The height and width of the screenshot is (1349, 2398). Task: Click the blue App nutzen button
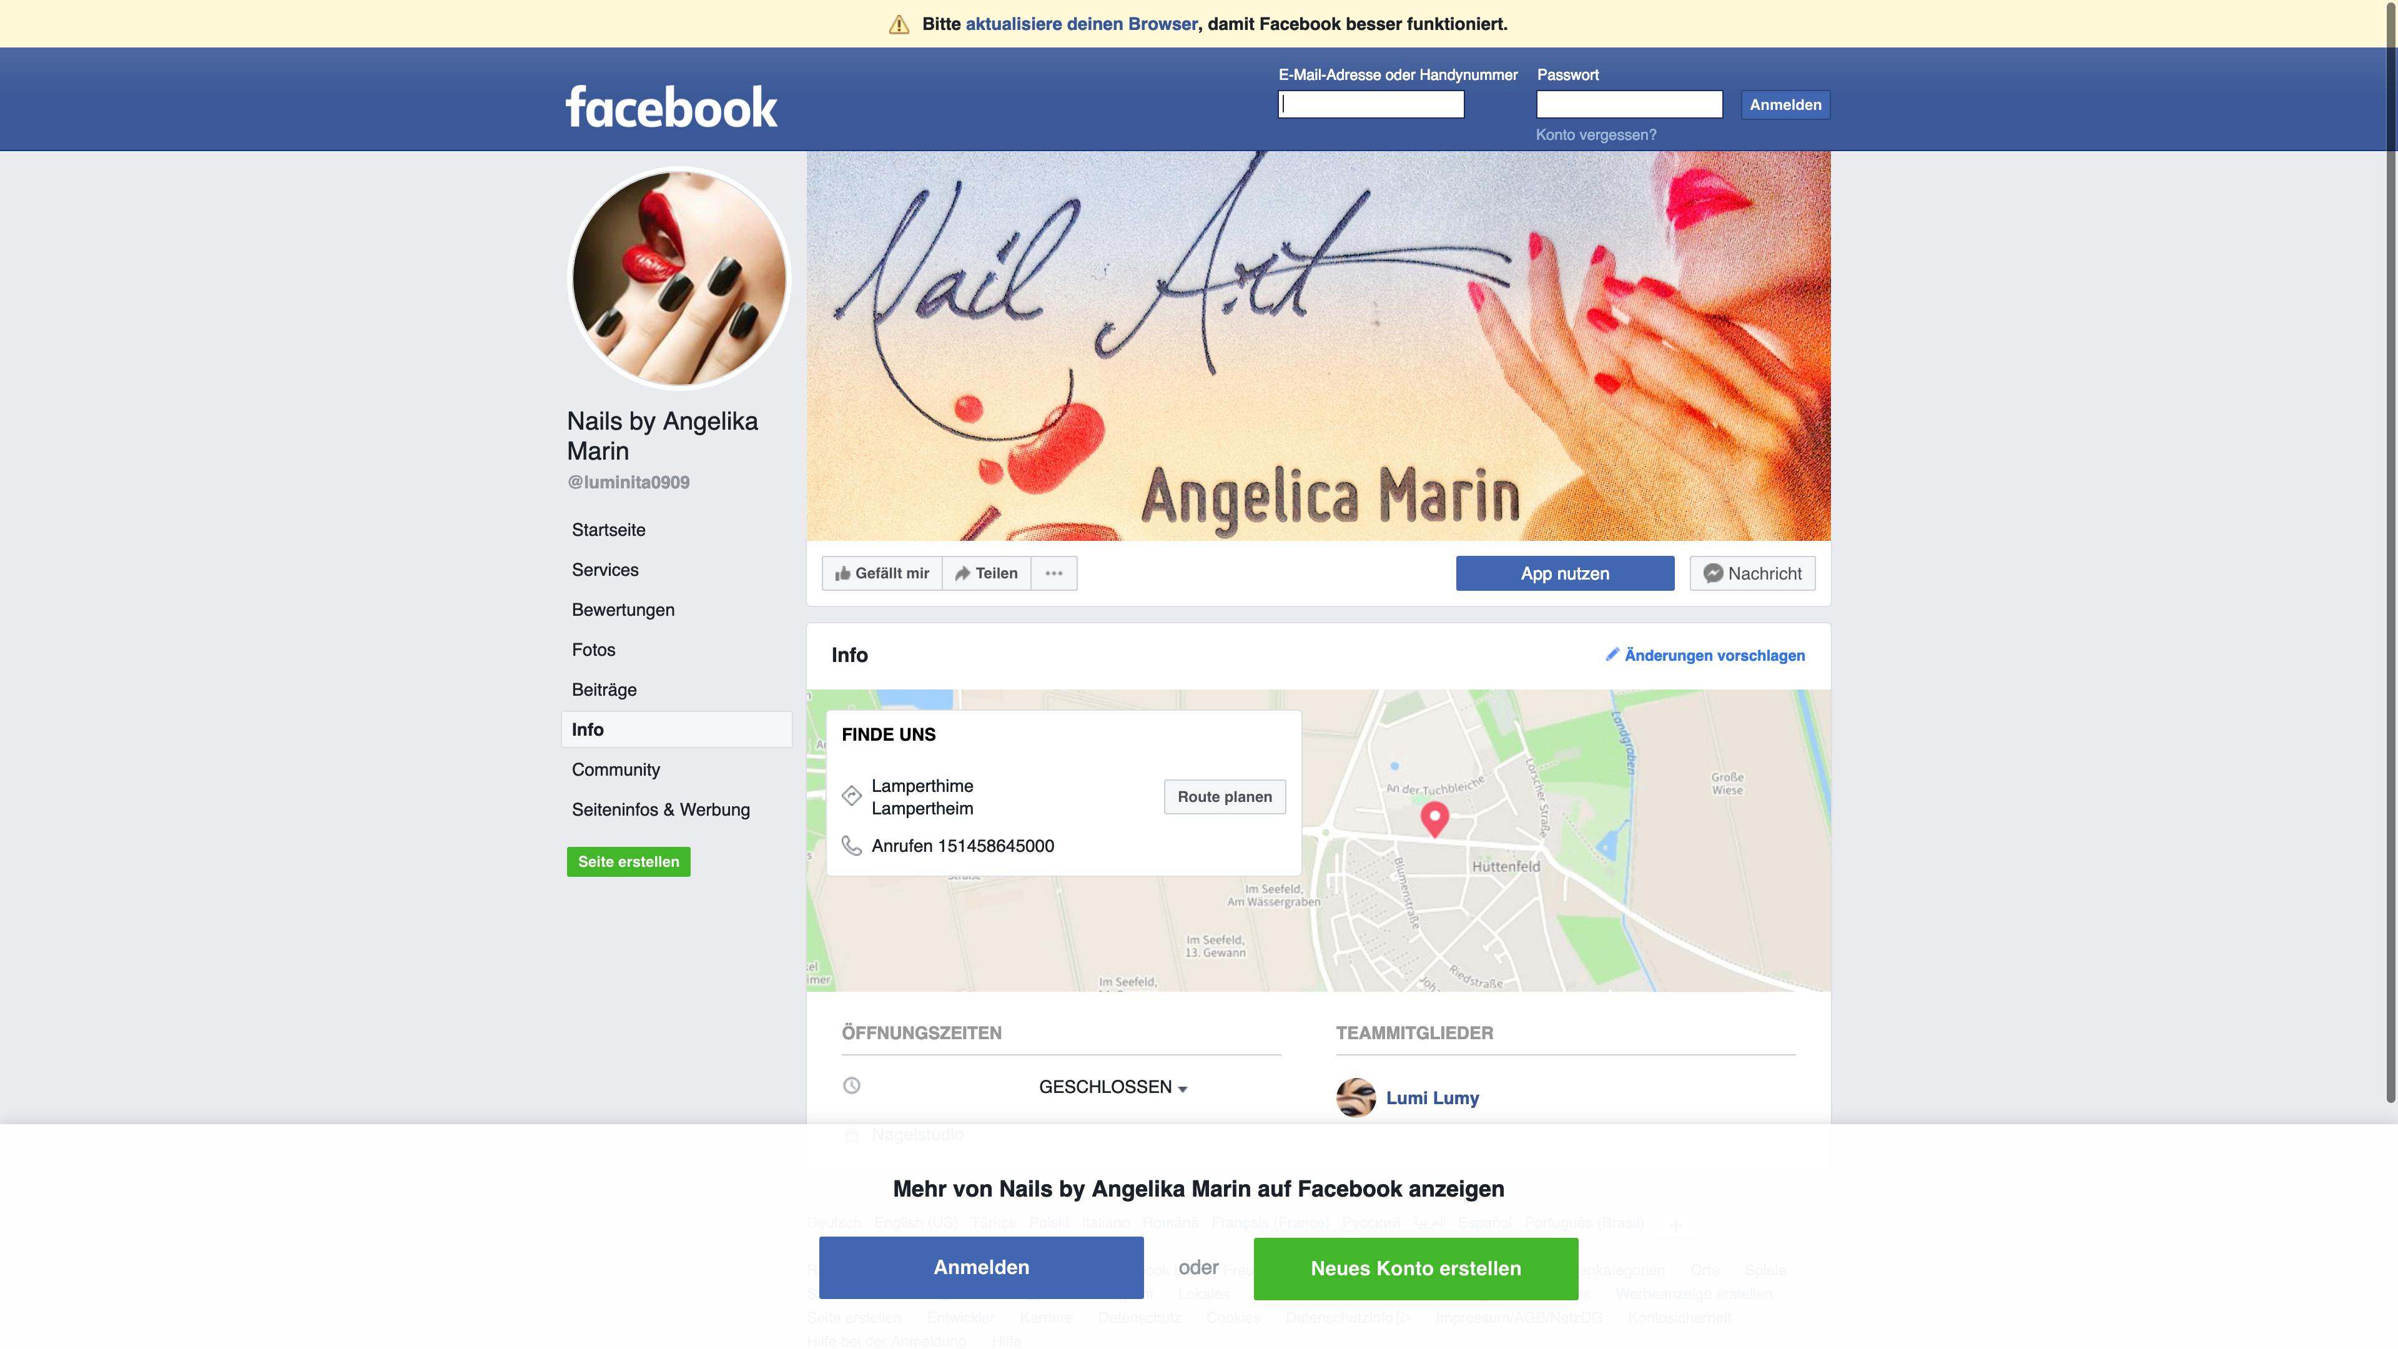(1565, 573)
